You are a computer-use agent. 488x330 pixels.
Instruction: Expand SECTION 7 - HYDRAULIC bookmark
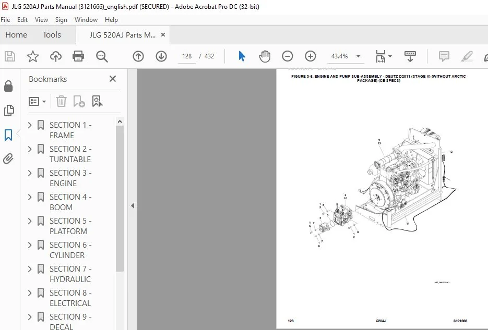[30, 269]
